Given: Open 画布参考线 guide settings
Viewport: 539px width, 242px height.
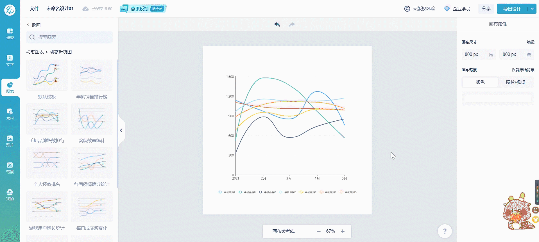Looking at the screenshot, I should pos(284,231).
